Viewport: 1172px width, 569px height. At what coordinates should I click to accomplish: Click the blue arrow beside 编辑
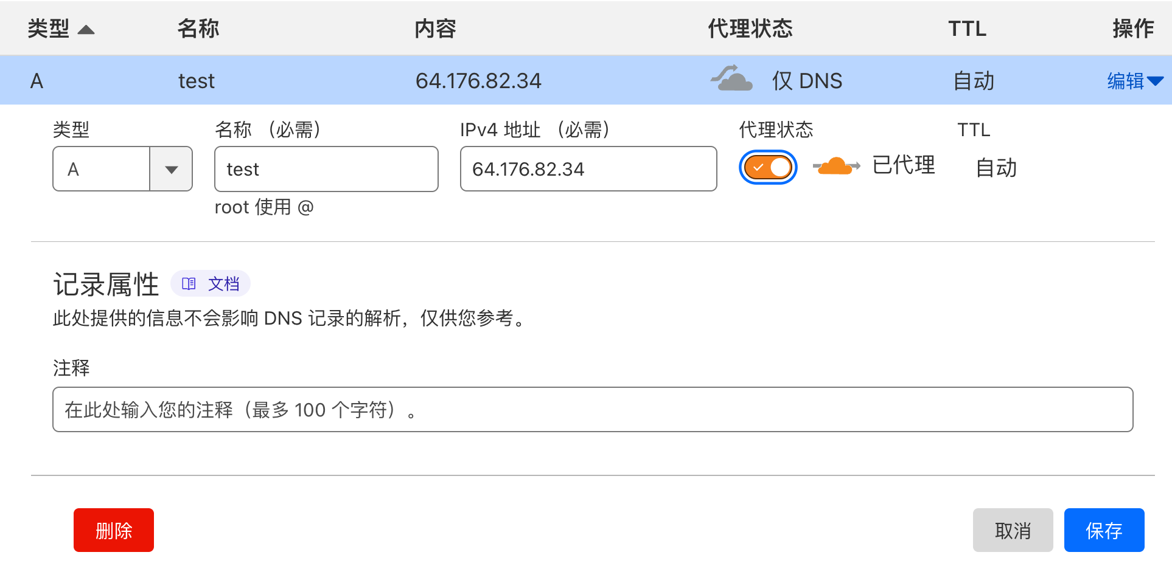1155,81
